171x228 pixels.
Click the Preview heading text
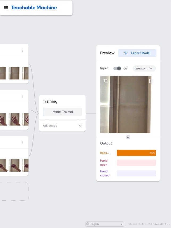click(107, 53)
